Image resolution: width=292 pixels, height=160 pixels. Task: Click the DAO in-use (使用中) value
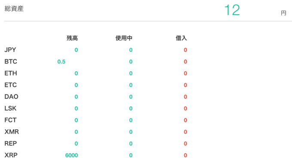(131, 97)
